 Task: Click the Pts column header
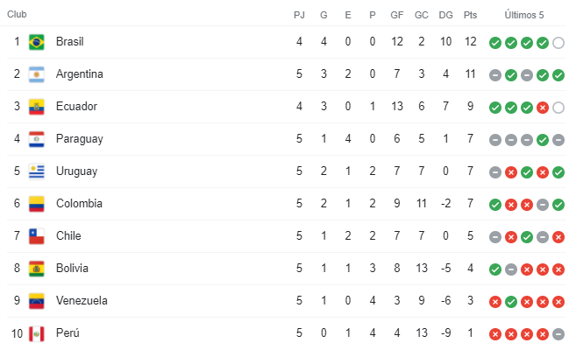tap(471, 15)
